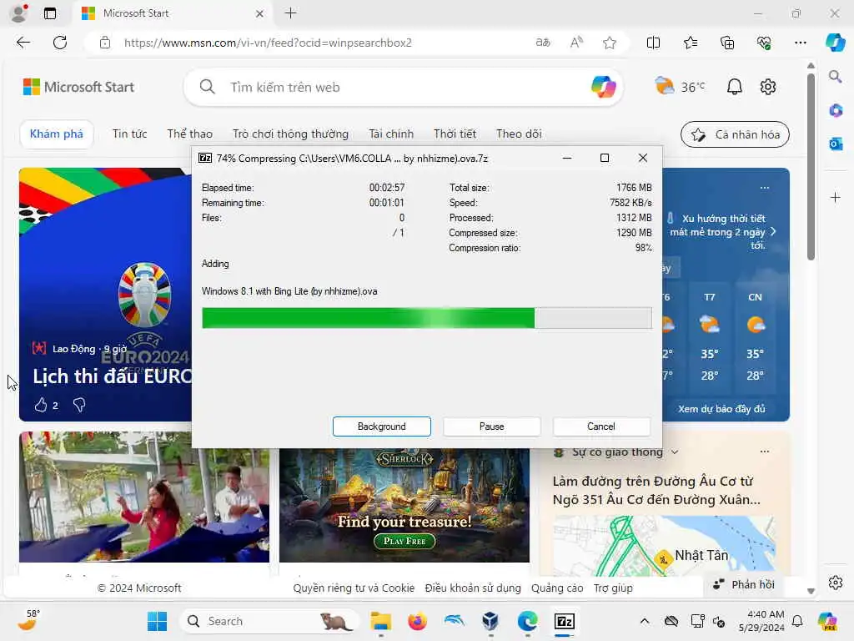Open Outlook in the sidebar
Image resolution: width=854 pixels, height=641 pixels.
(x=836, y=144)
